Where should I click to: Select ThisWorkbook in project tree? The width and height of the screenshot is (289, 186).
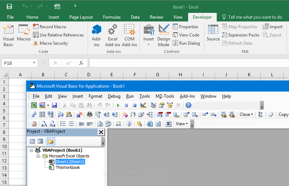point(68,167)
